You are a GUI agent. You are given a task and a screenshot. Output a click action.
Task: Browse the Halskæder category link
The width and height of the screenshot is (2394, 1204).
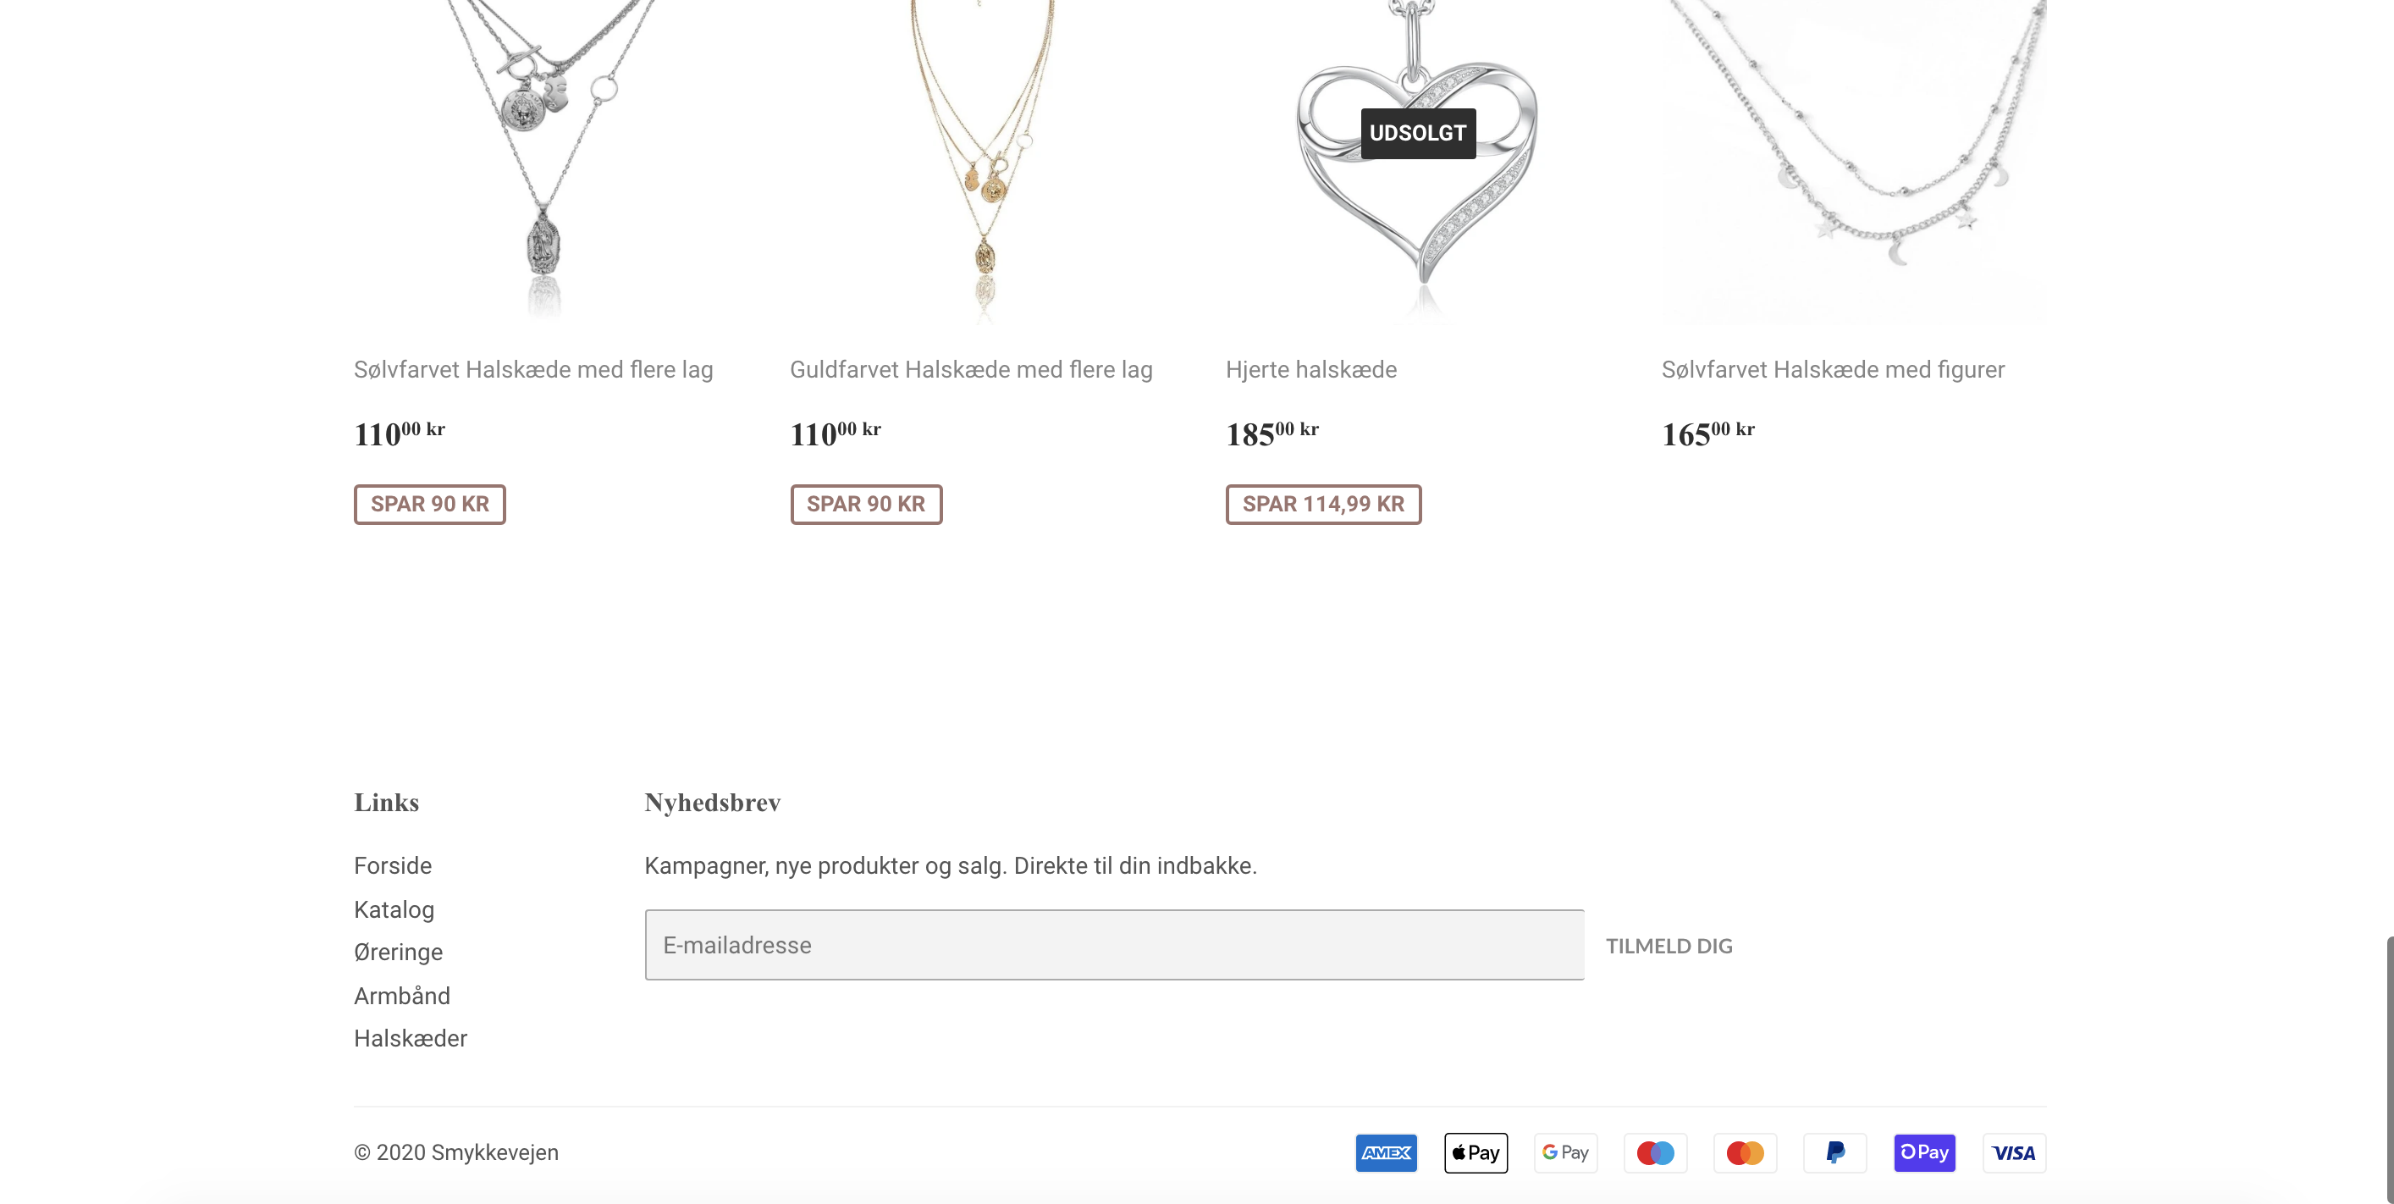pyautogui.click(x=410, y=1039)
